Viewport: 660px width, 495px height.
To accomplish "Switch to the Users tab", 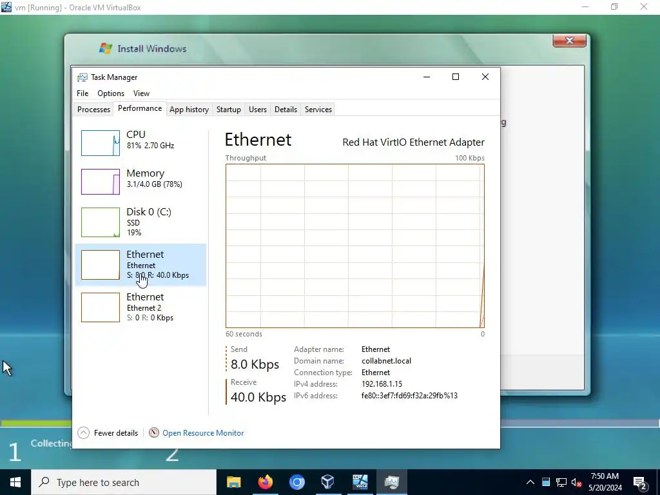I will (x=258, y=110).
